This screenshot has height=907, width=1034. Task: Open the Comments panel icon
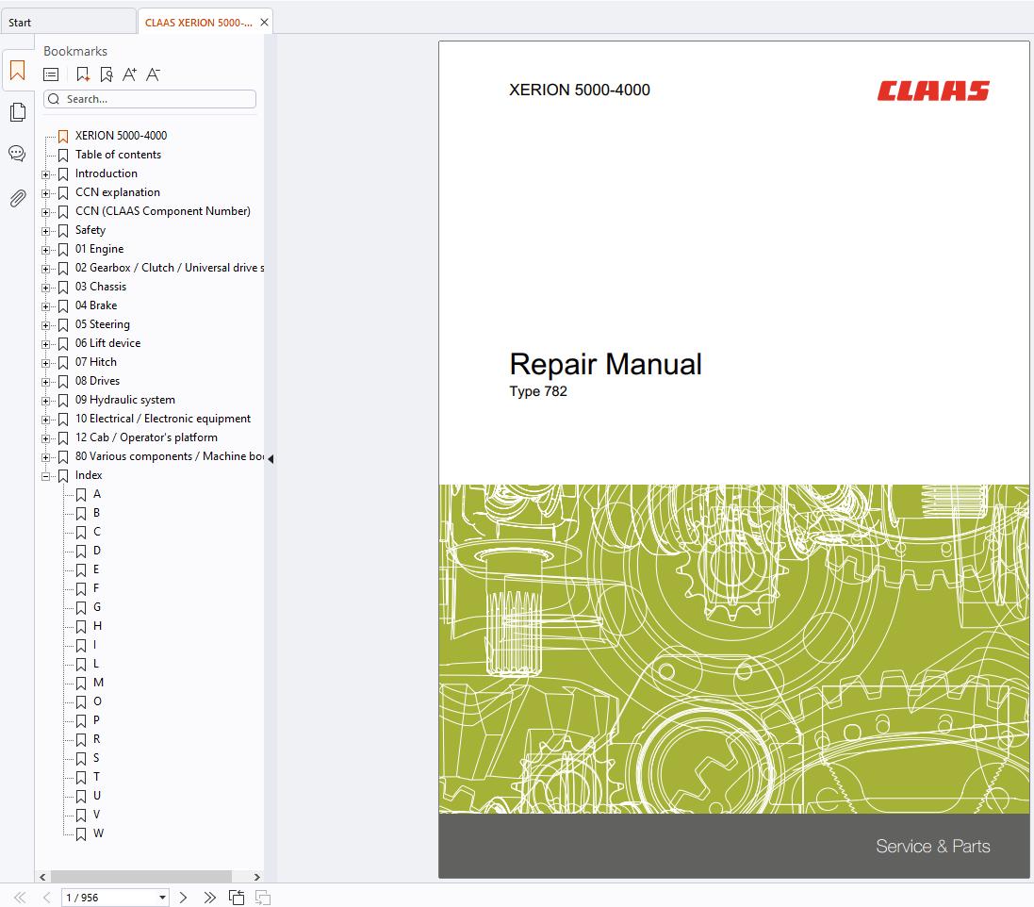coord(17,154)
